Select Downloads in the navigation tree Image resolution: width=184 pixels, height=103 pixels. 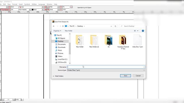(x=60, y=47)
